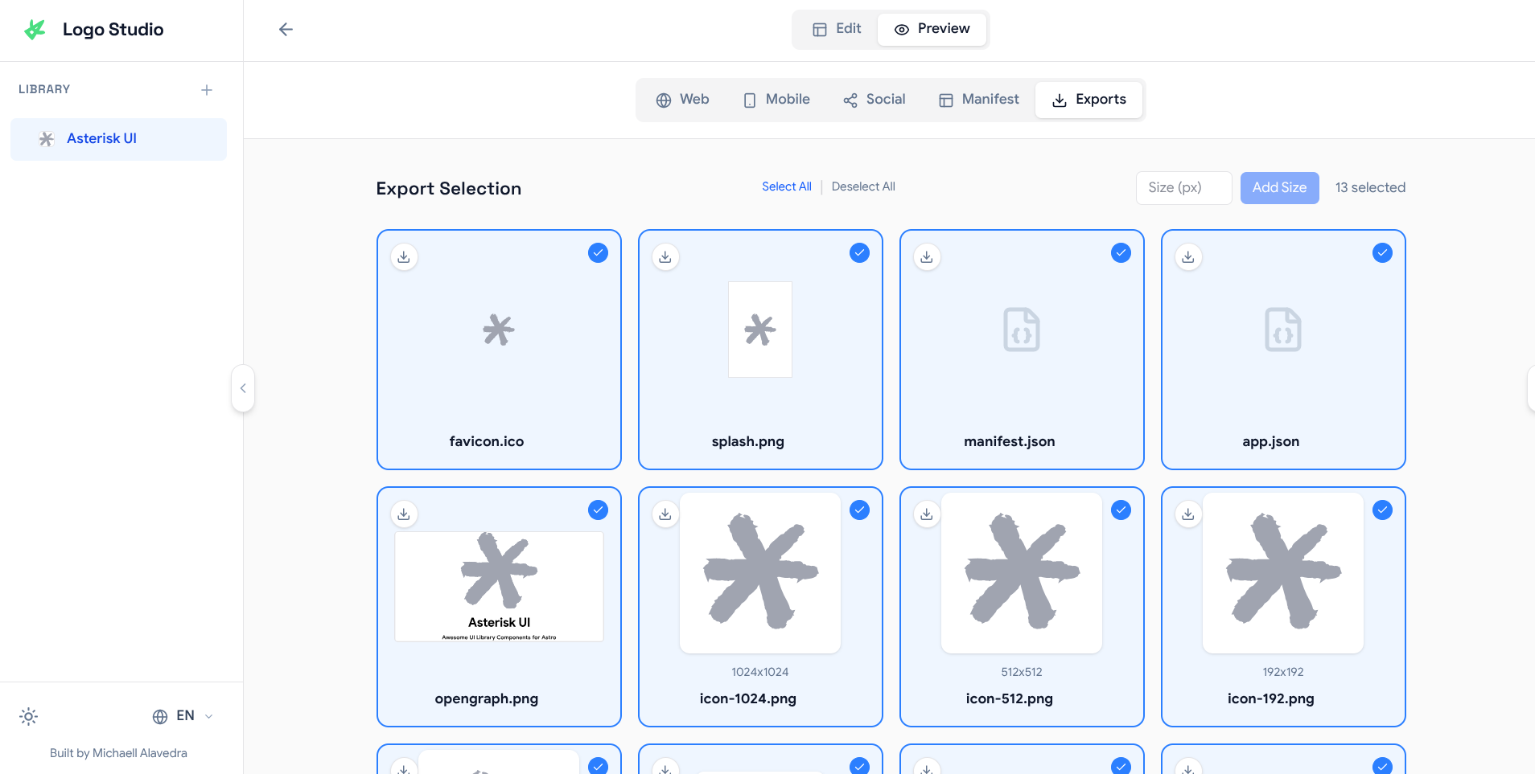This screenshot has width=1535, height=774.
Task: Click the Select All link
Action: coord(786,186)
